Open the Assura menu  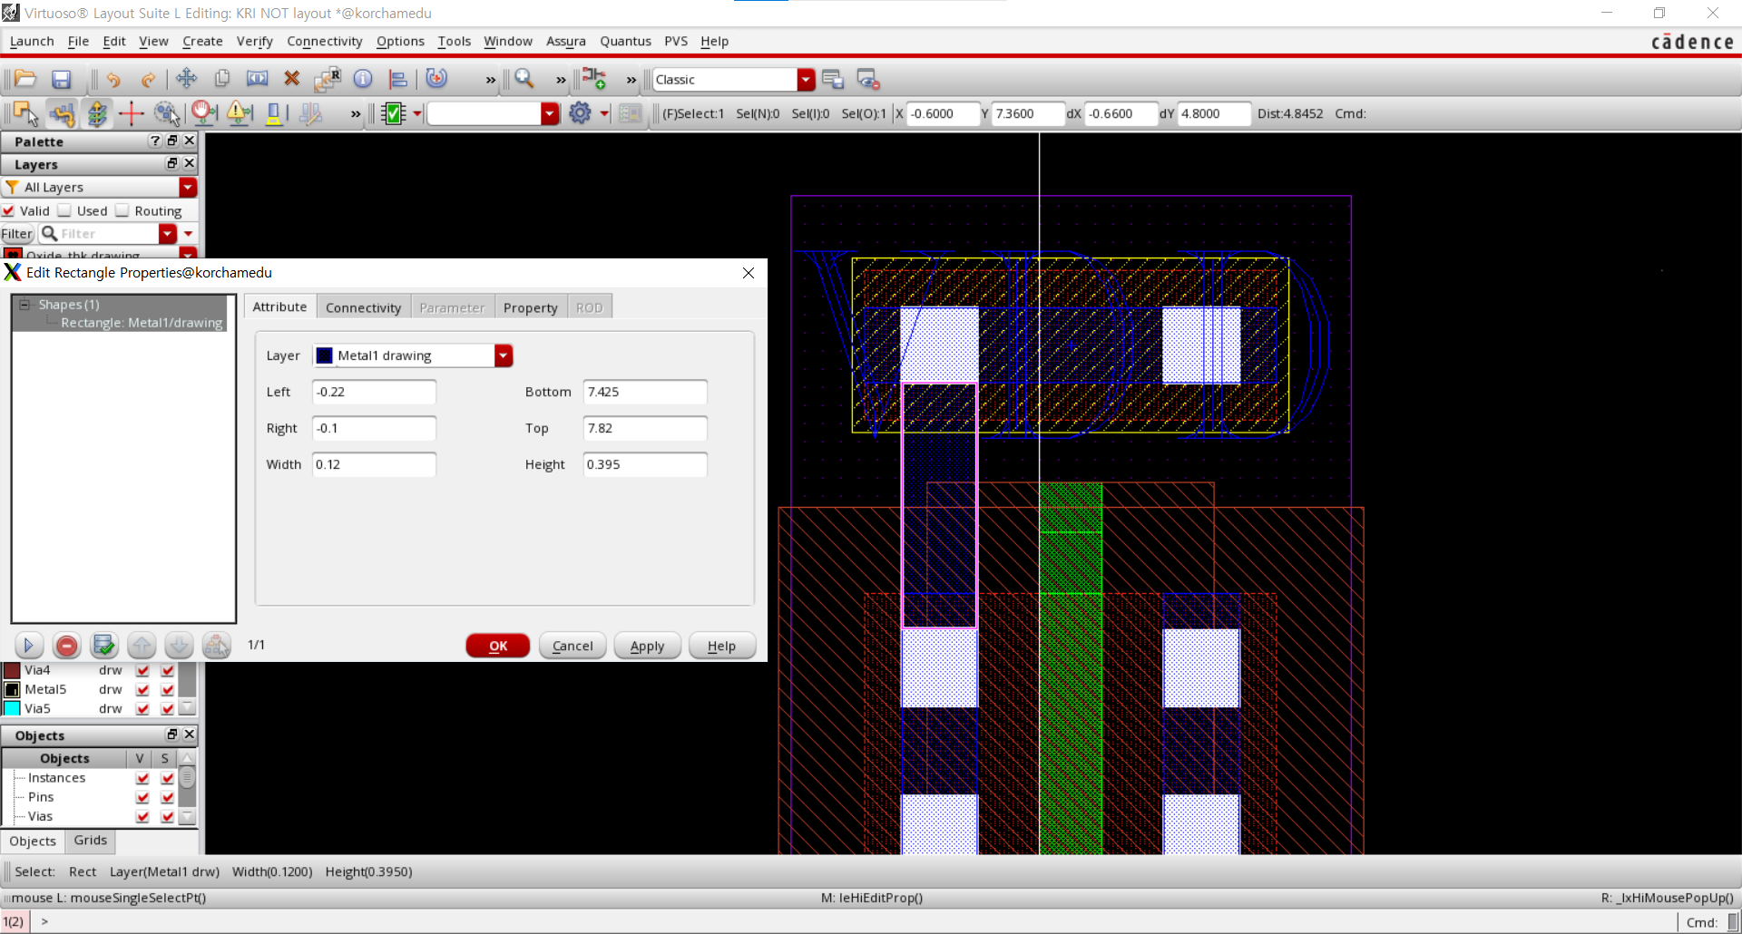click(565, 41)
